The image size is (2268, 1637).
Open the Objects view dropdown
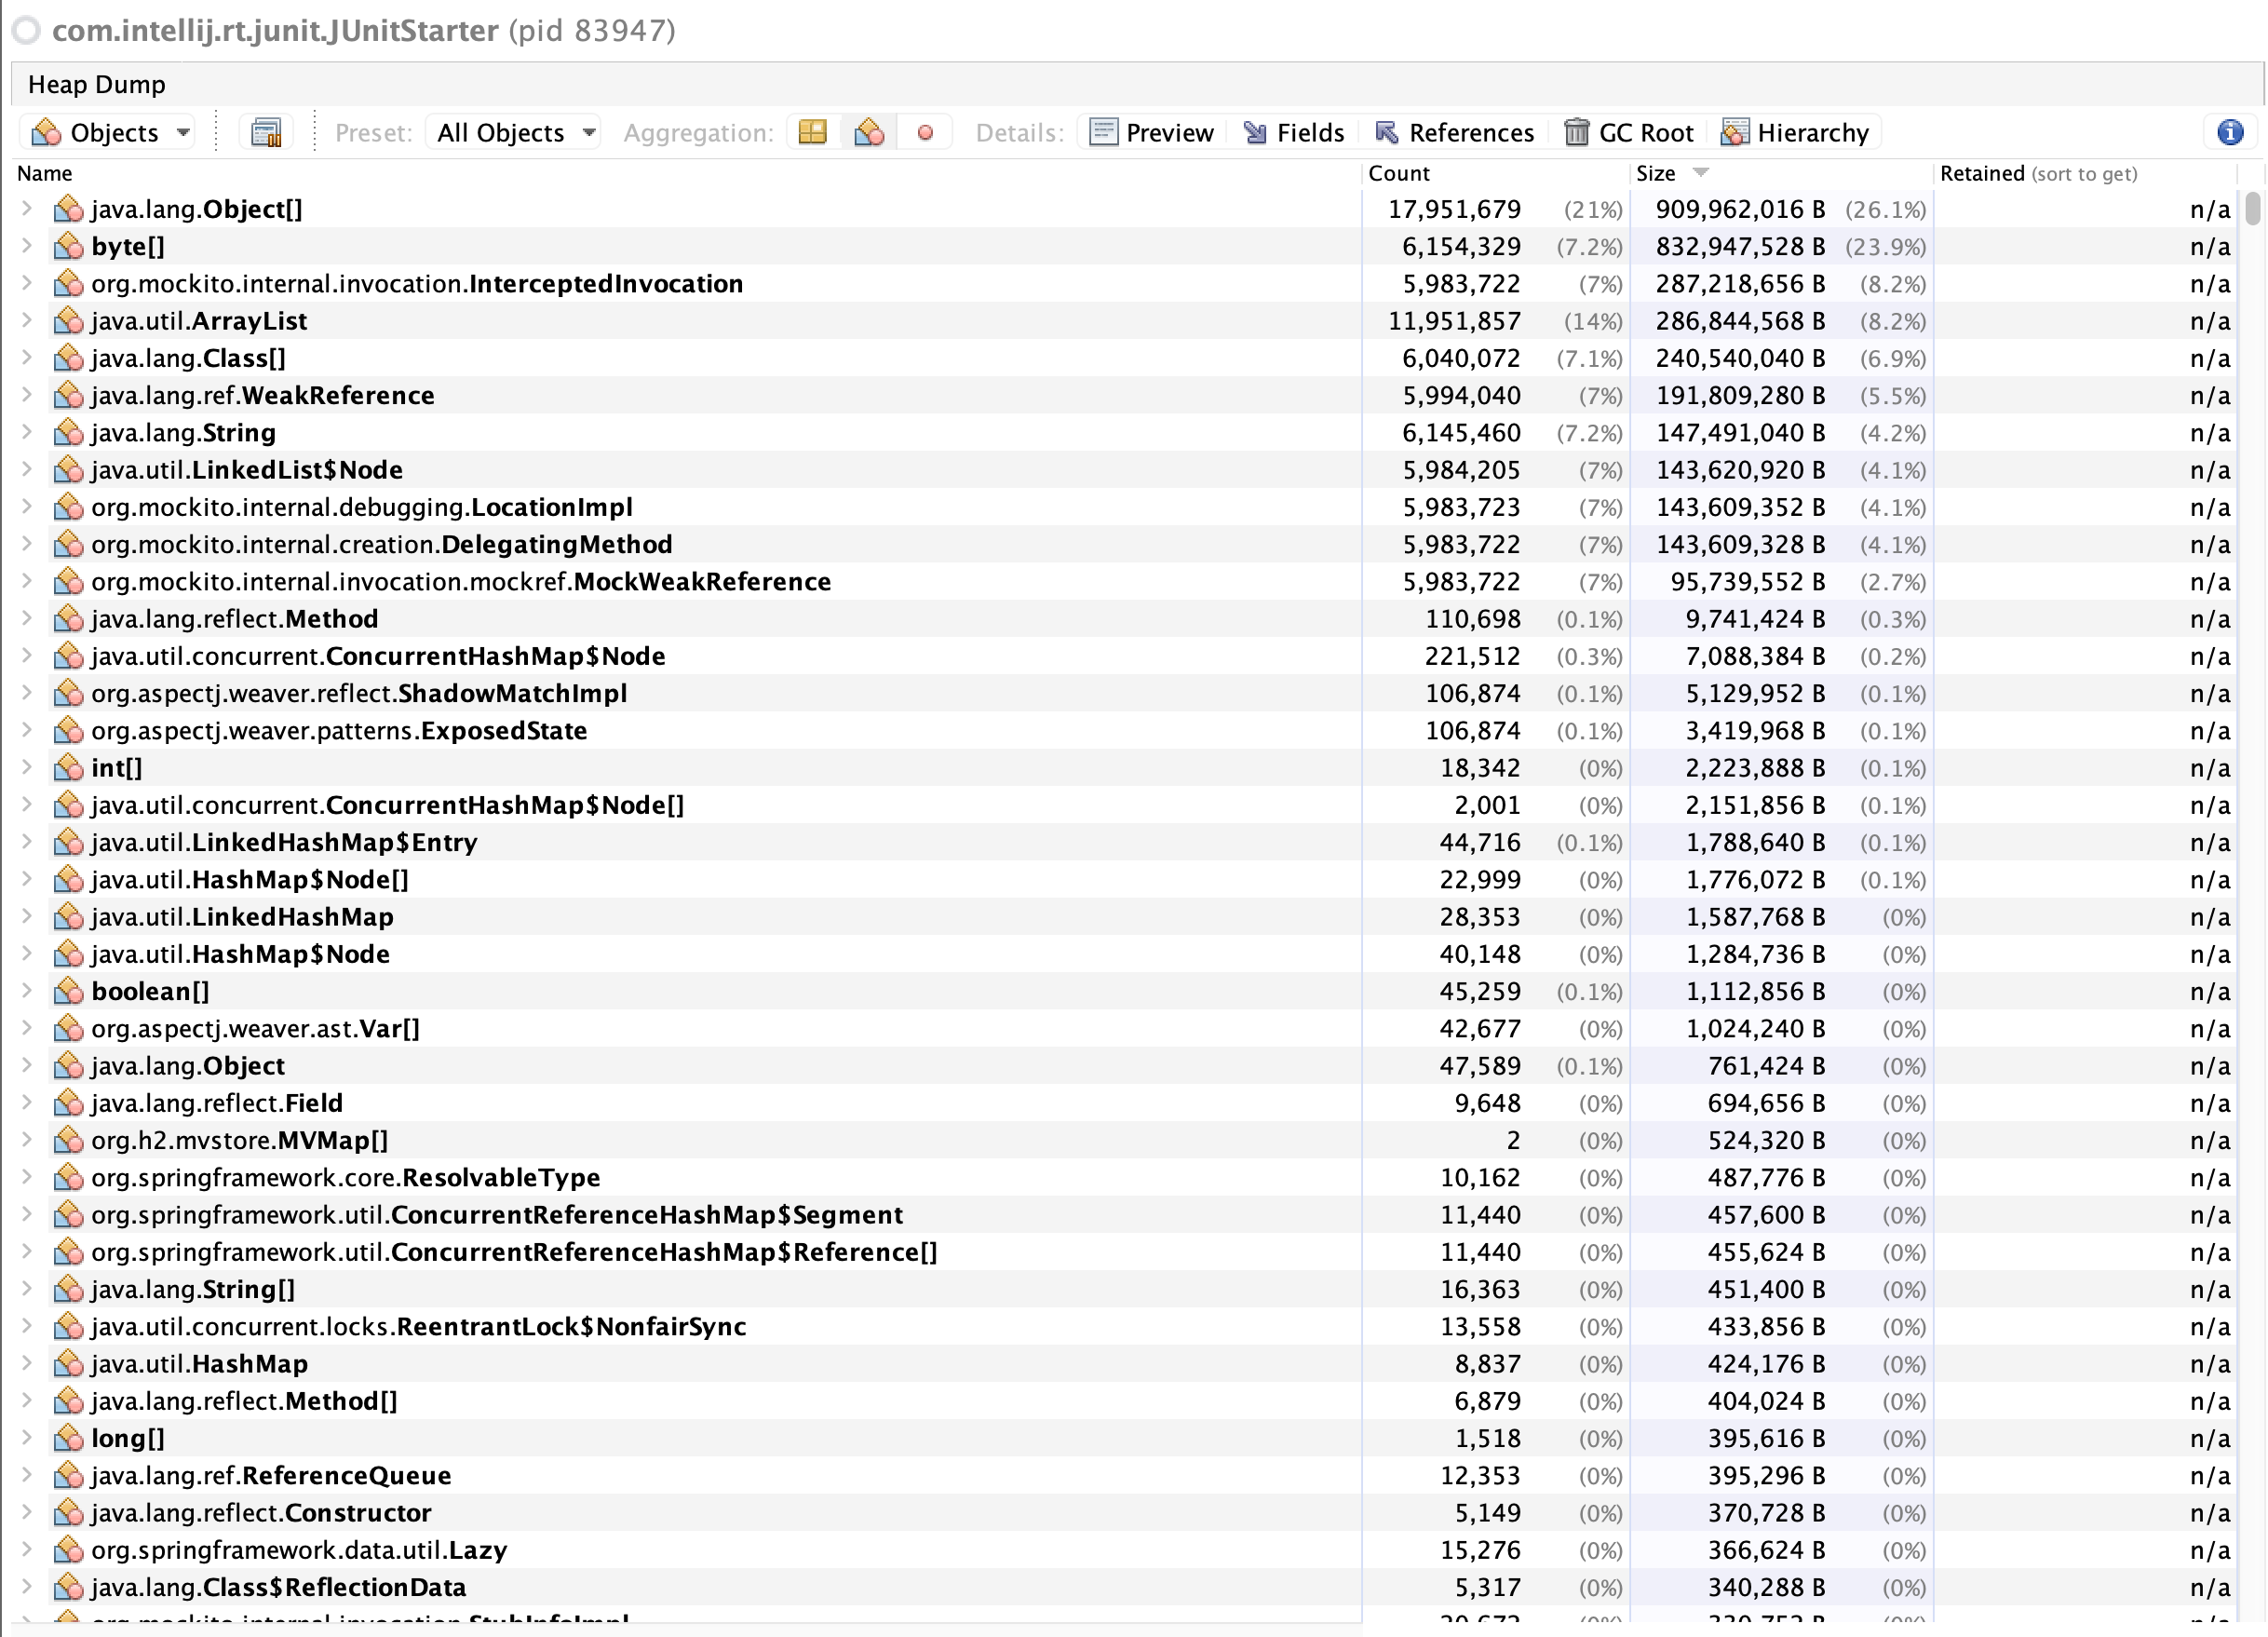(110, 132)
